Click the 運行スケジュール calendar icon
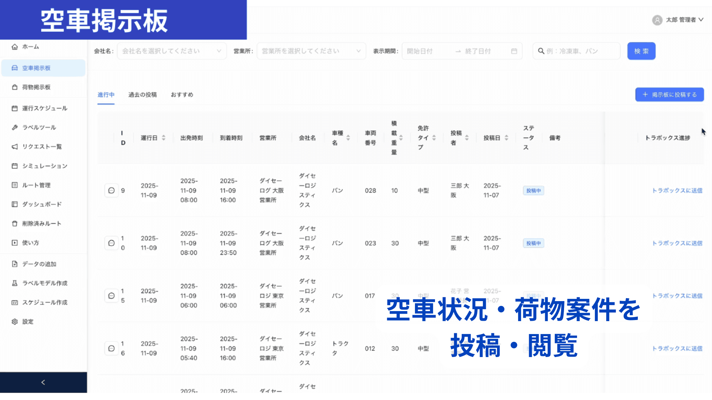 [x=15, y=108]
